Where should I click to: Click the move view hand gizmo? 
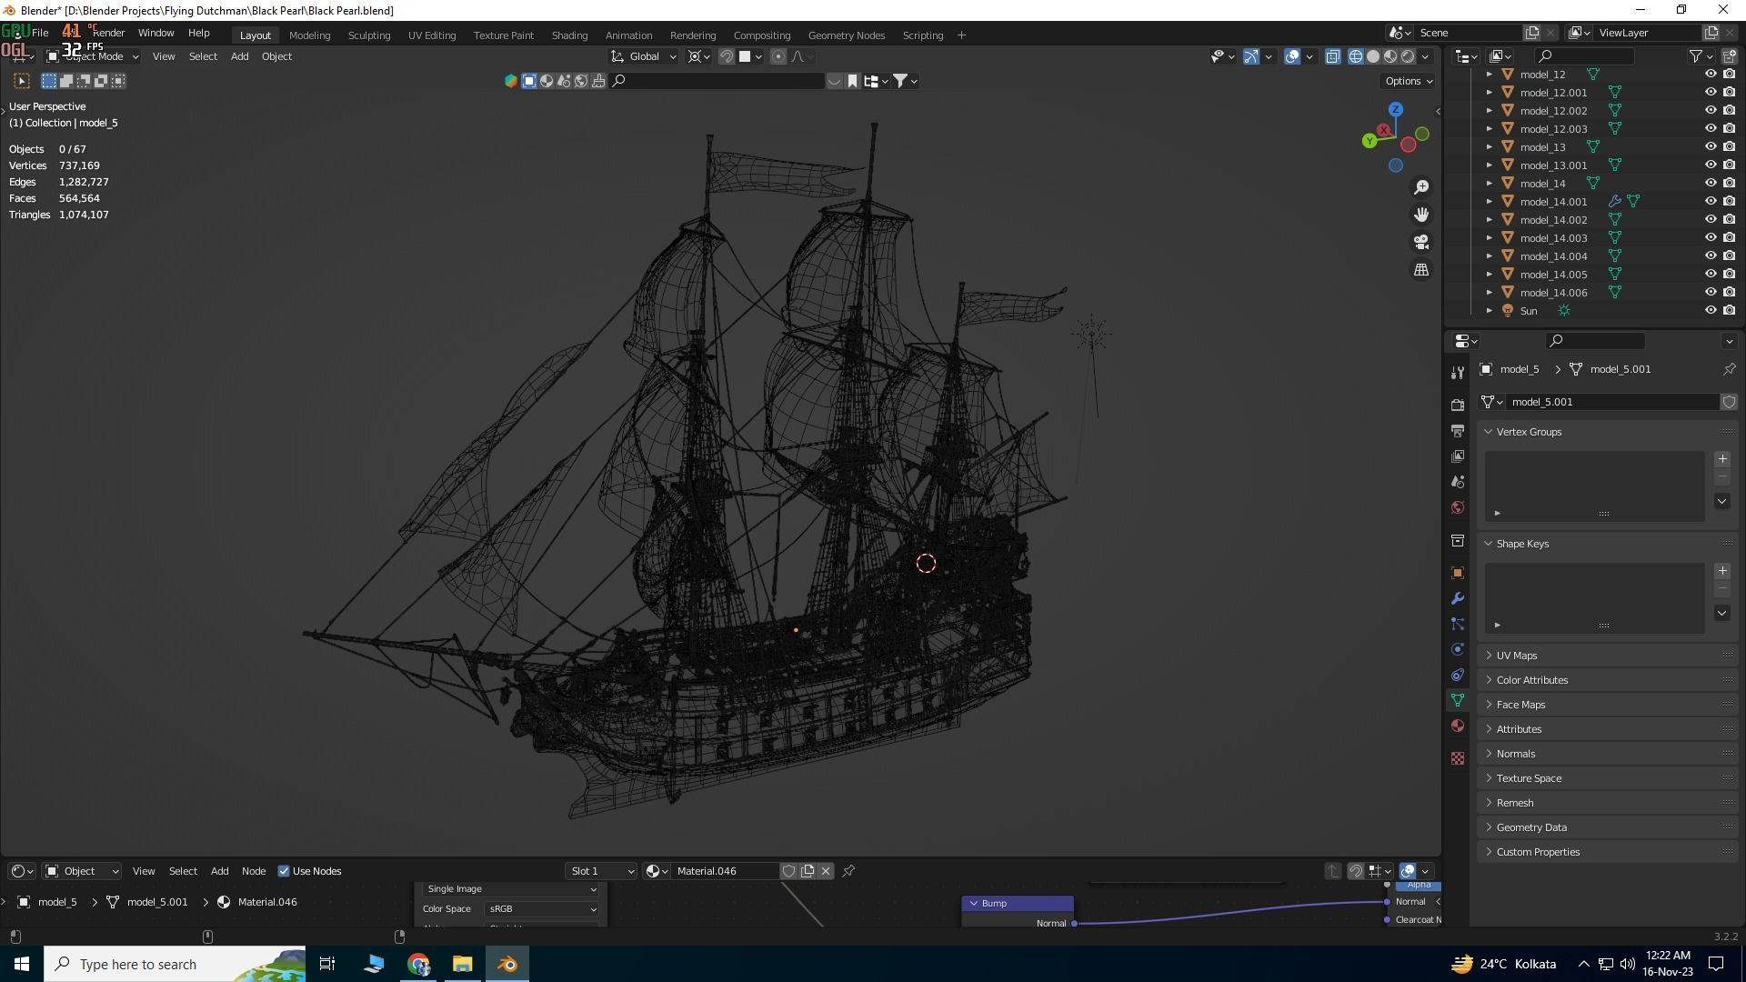point(1421,215)
